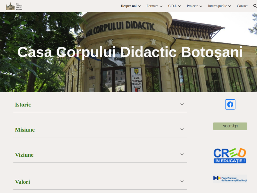The height and width of the screenshot is (193, 257).
Task: Open the site search
Action: point(255,6)
